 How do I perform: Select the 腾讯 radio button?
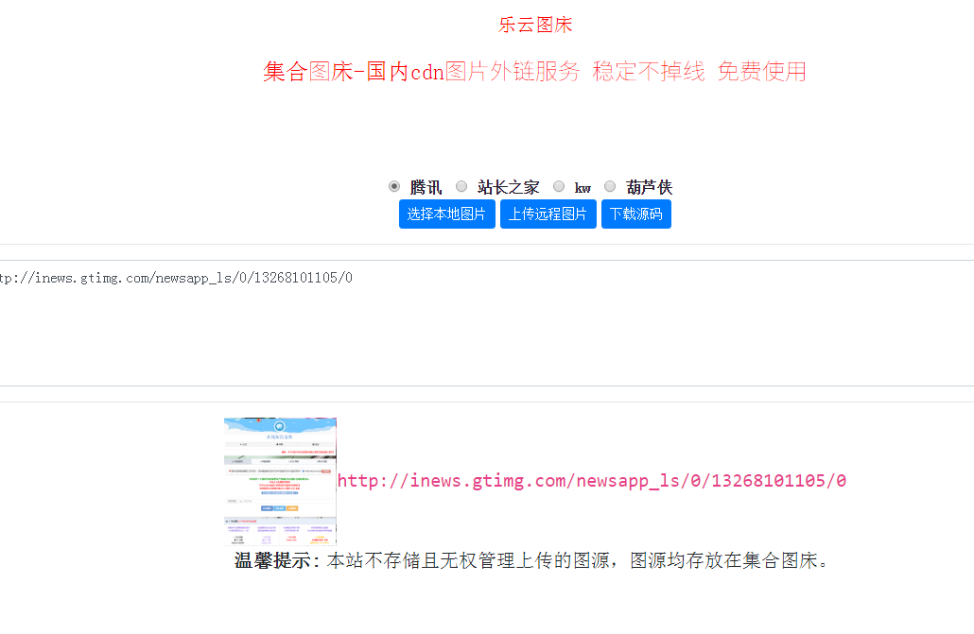[x=394, y=186]
